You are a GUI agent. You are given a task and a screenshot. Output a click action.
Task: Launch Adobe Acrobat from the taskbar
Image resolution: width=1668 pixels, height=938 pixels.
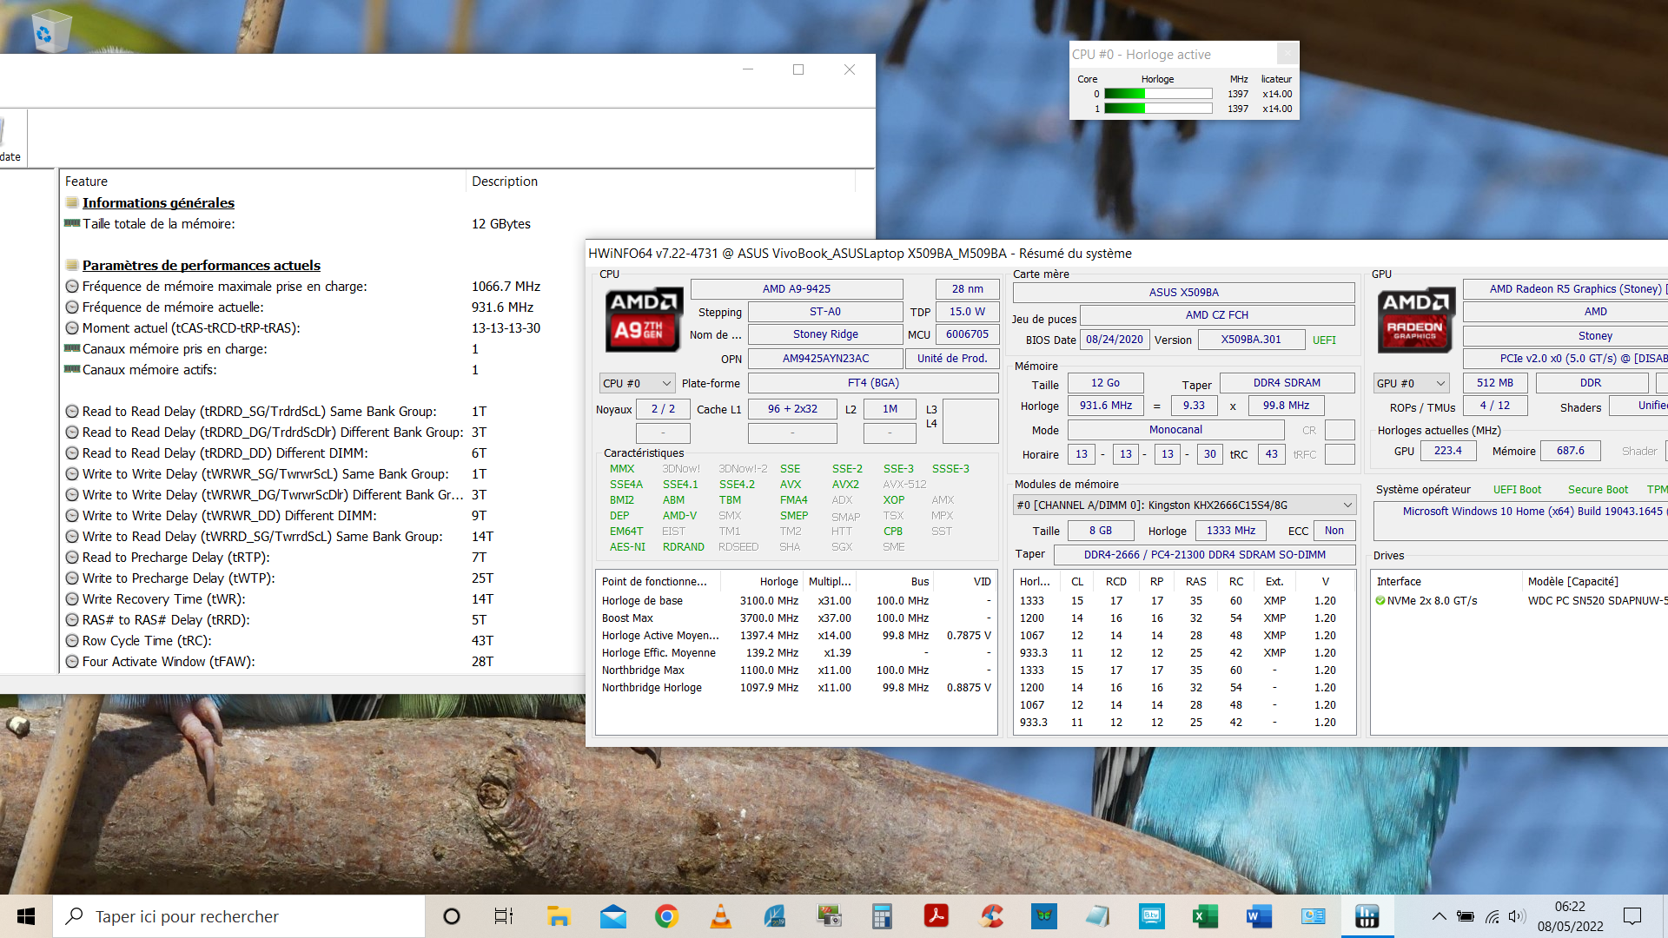(936, 916)
